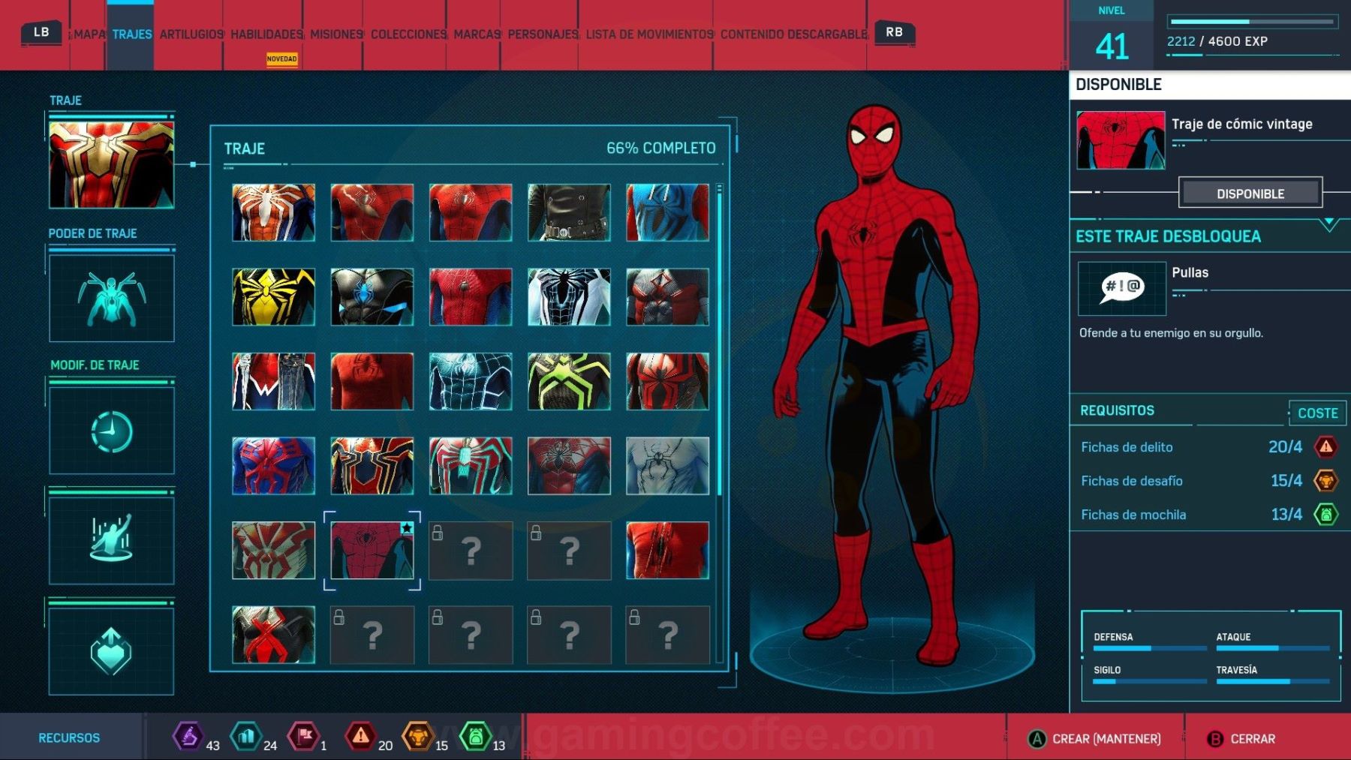Viewport: 1351px width, 760px height.
Task: Select the white spider Advanced Suit
Action: 273,213
